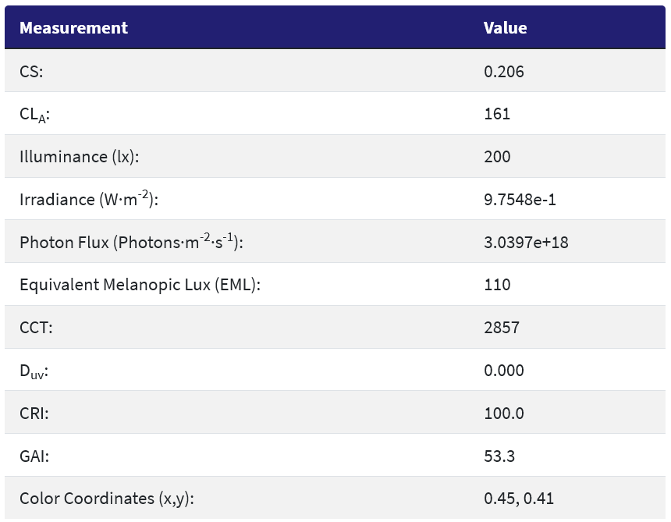Click the Value column header
This screenshot has height=522, width=671.
[505, 28]
